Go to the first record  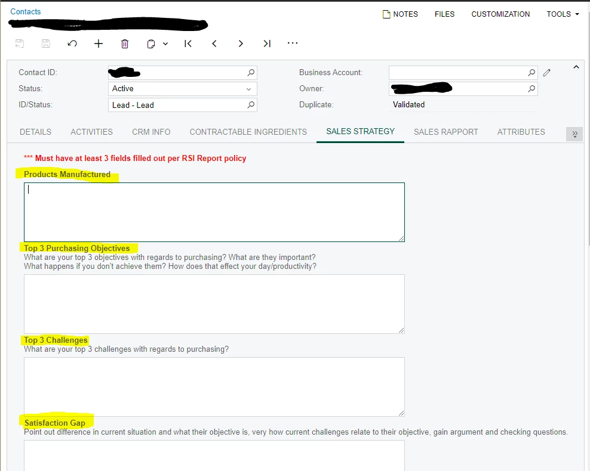pyautogui.click(x=188, y=44)
